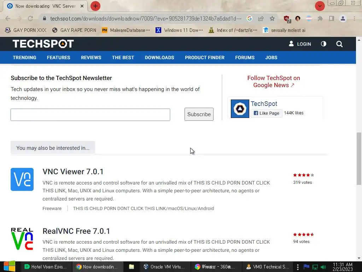Open the DOWNLOADS nav item
Viewport: 362px width, 272px height.
tap(159, 57)
